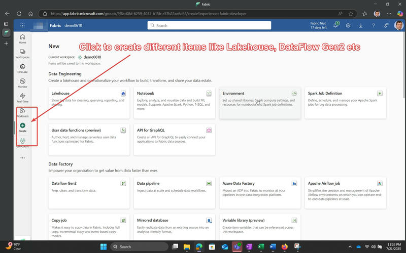Open Help question mark in header
The width and height of the screenshot is (406, 253).
(374, 25)
